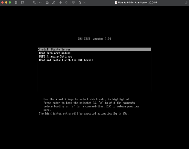Click the Unity view icon at far right
This screenshot has width=189, height=149.
click(186, 2)
